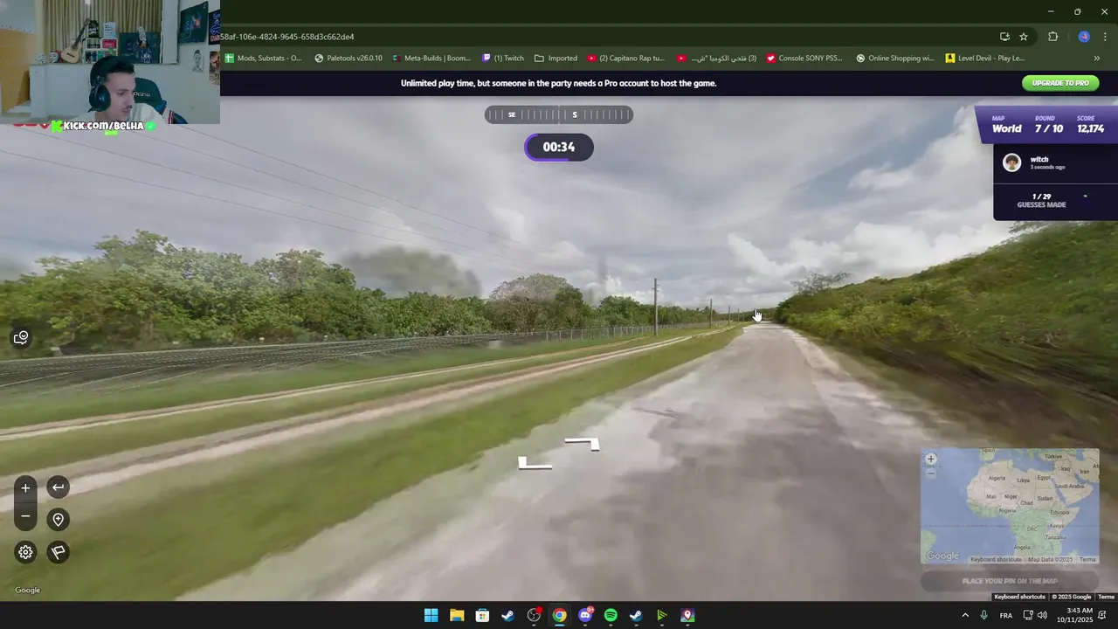Switch the FRA keyboard language
This screenshot has width=1118, height=629.
1006,615
